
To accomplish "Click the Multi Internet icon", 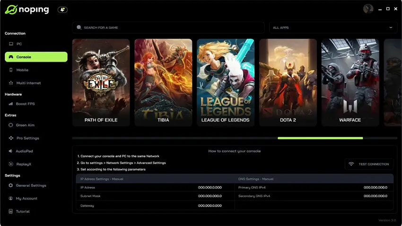I will (11, 83).
